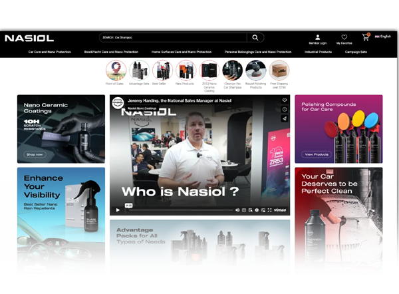The height and width of the screenshot is (294, 399).
Task: Open Car Care and Nano Protection menu
Action: pos(50,52)
